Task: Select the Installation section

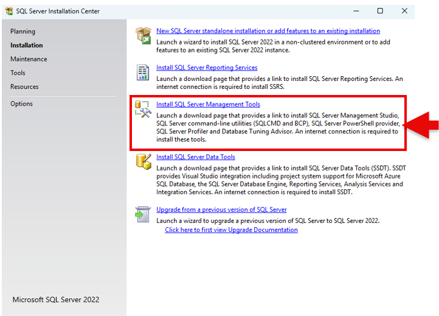Action: pyautogui.click(x=27, y=45)
